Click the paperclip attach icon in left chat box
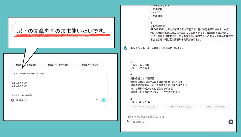241x137 pixels. [x=12, y=100]
